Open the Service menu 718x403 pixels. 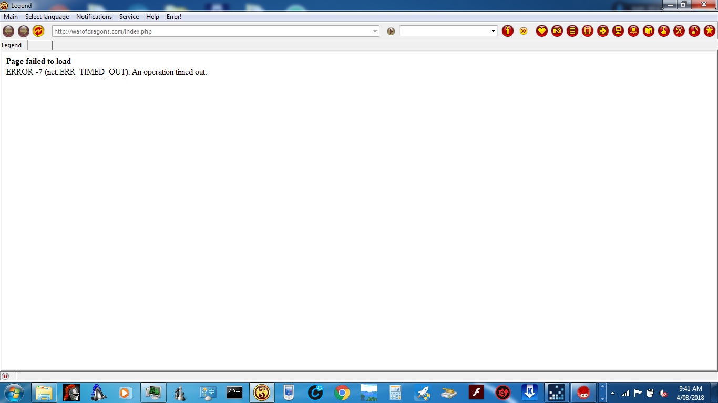tap(129, 17)
